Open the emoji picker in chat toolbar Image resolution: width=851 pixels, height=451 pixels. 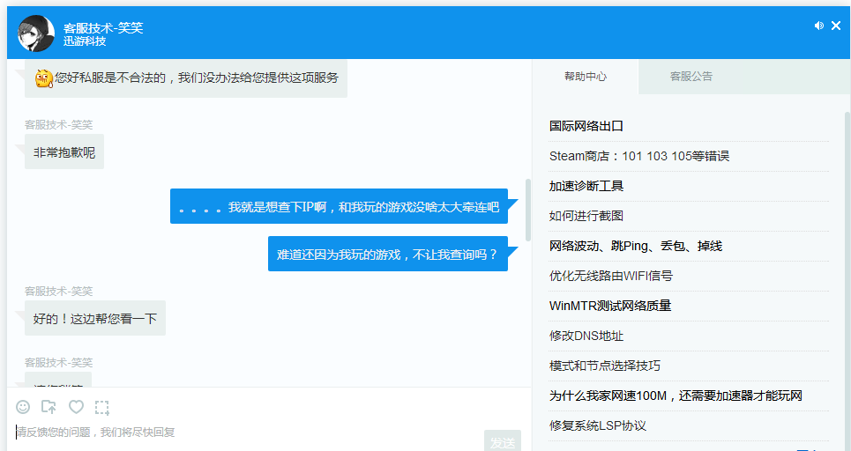pyautogui.click(x=23, y=407)
